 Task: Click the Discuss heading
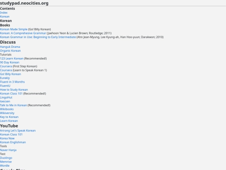(x=8, y=42)
